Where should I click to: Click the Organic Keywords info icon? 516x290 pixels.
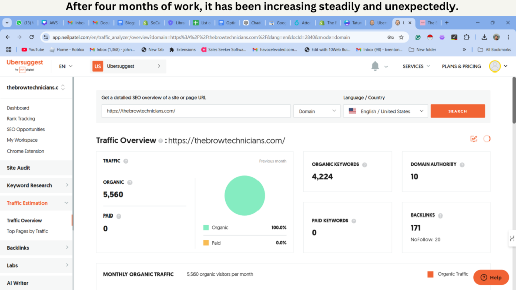365,165
